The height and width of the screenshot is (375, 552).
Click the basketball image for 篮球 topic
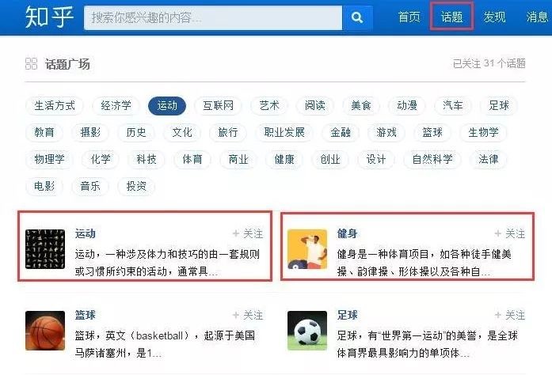point(45,331)
